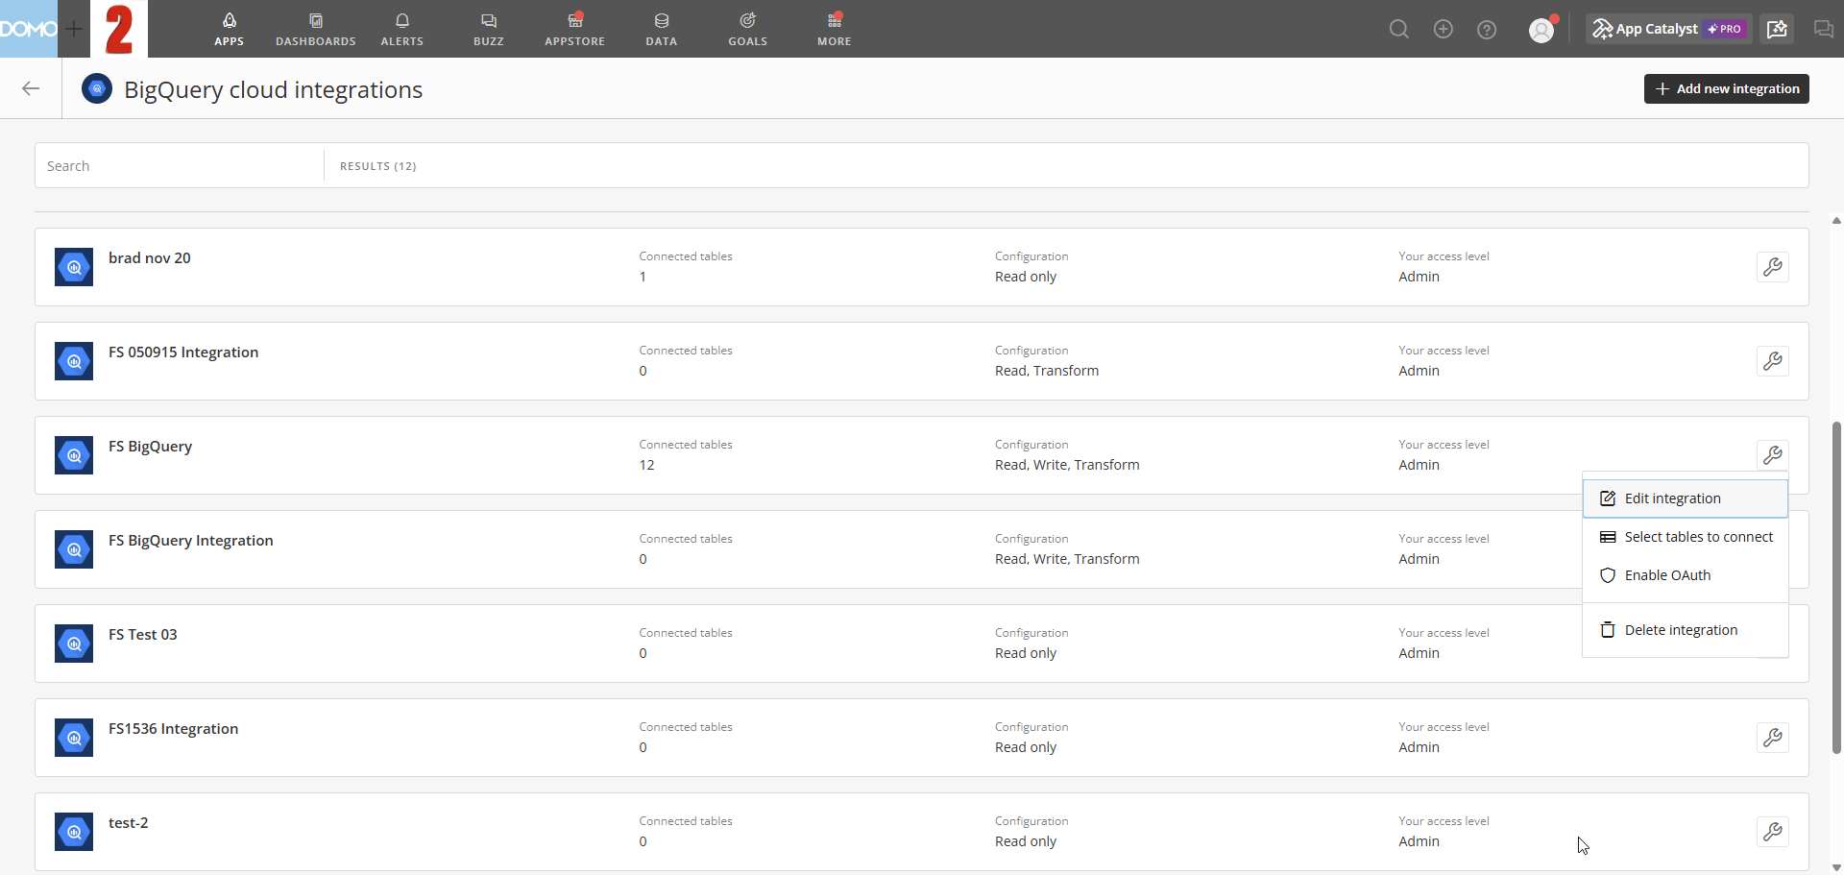Click the scrollbar up arrow
This screenshot has height=875, width=1844.
1836,220
